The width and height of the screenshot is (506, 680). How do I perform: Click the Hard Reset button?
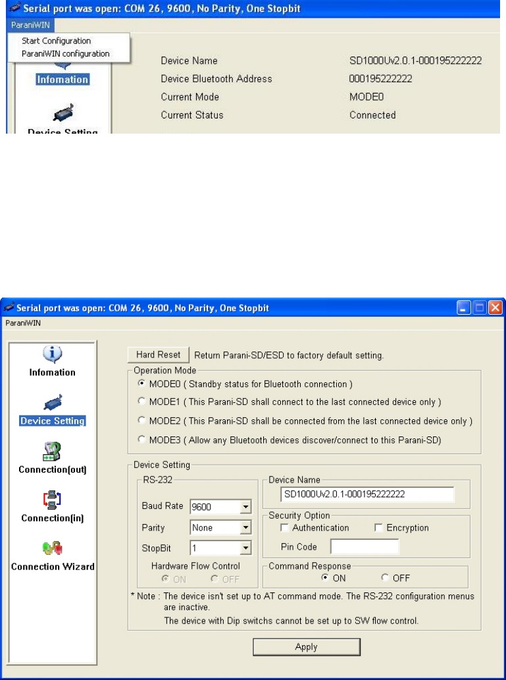pos(159,355)
